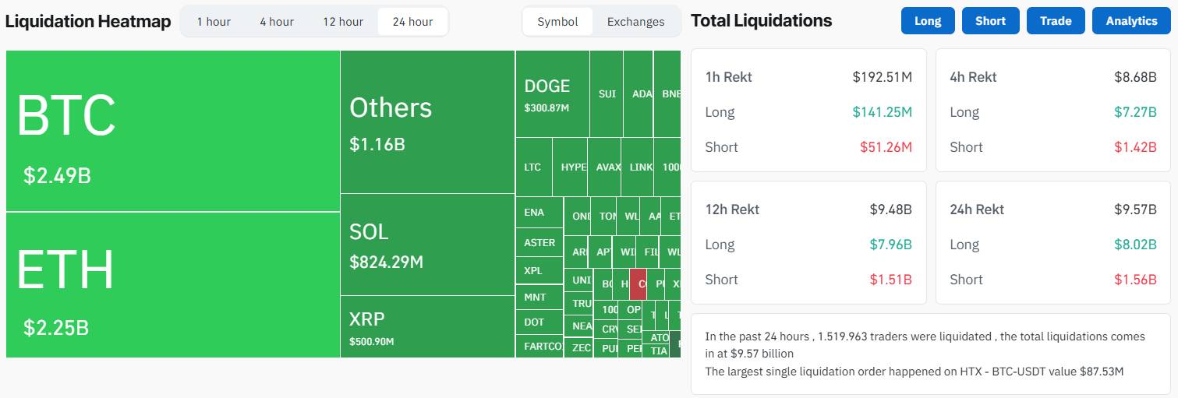Open the SOL heatmap tile
Image resolution: width=1178 pixels, height=398 pixels.
pyautogui.click(x=427, y=245)
